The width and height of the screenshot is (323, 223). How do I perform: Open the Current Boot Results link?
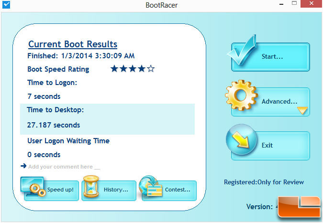(73, 44)
